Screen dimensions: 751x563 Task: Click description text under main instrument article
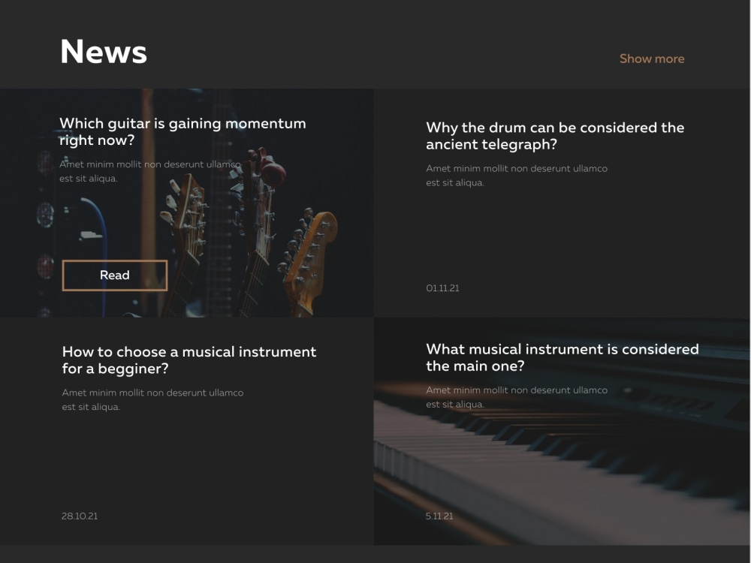517,397
